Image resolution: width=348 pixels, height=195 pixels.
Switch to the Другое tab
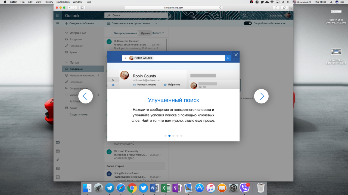coord(145,33)
